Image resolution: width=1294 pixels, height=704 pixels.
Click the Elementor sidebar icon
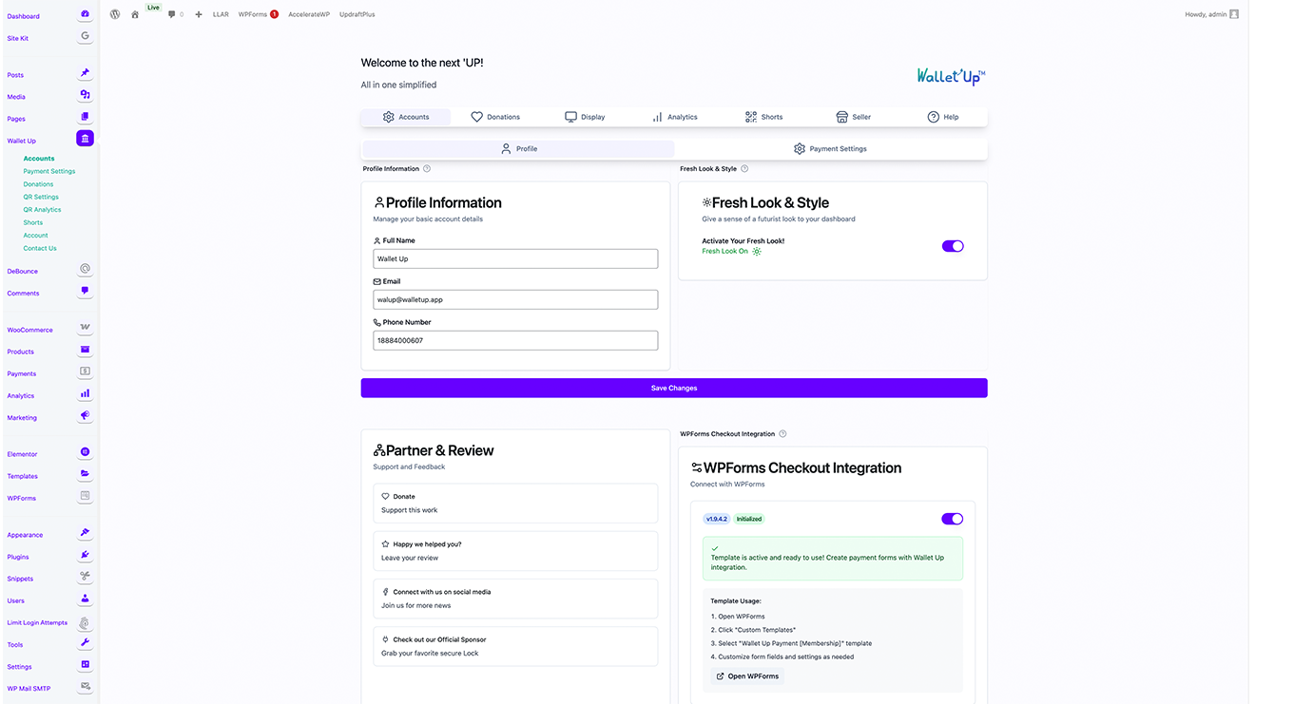[x=85, y=452]
